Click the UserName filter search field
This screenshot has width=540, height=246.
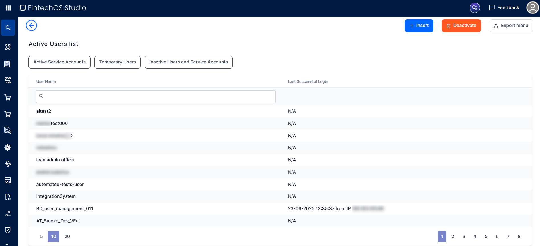pos(156,97)
